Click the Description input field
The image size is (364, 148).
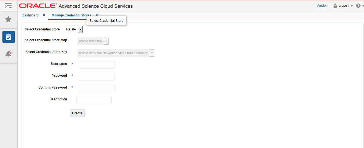point(94,100)
